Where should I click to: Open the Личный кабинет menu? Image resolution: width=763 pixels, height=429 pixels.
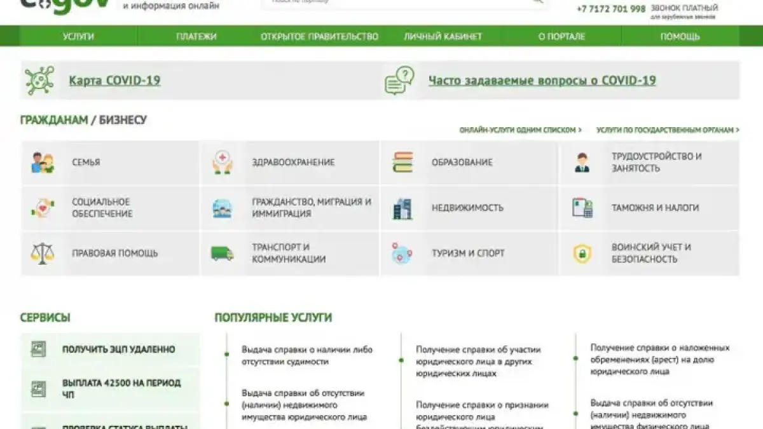click(x=443, y=37)
